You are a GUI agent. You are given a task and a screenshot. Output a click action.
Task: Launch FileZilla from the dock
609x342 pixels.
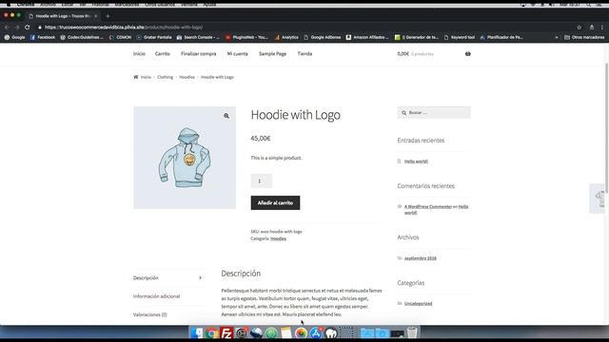coord(226,333)
